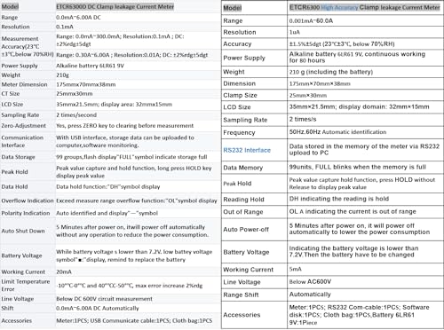Click the 'High Accuracy' link in right table header
444x330 pixels.
339,8
